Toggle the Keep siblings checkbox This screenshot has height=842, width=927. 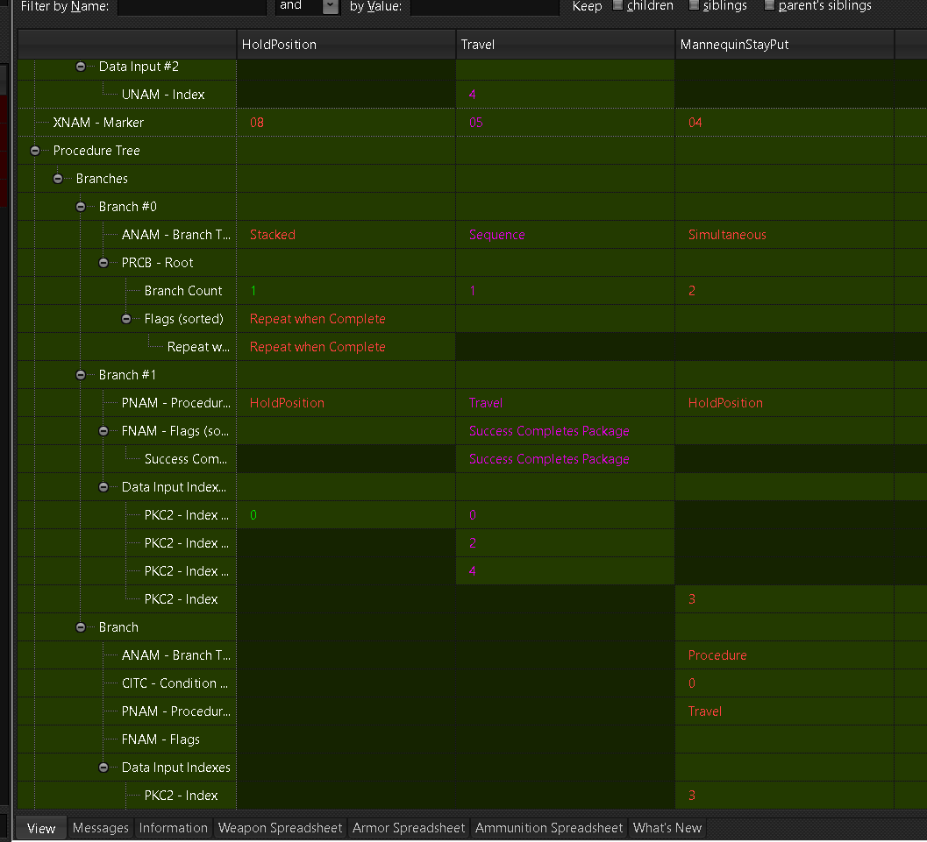(694, 5)
